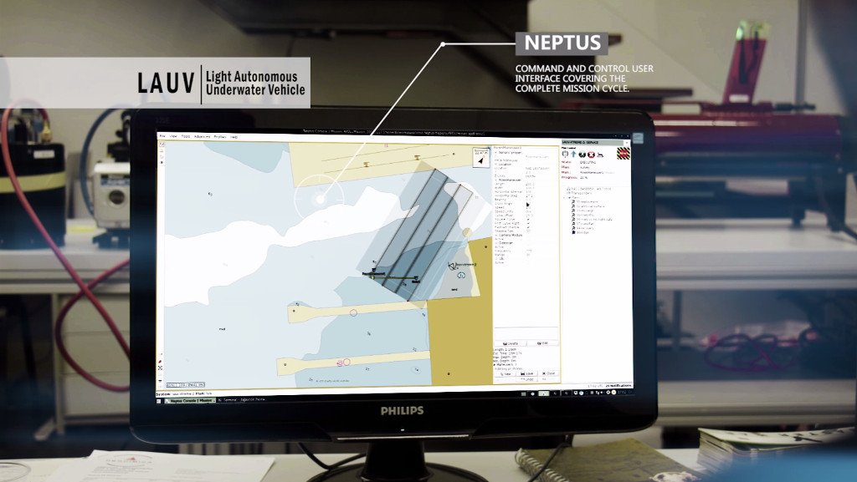
Task: Select a maneuver icon in the plan tree
Action: [x=574, y=203]
